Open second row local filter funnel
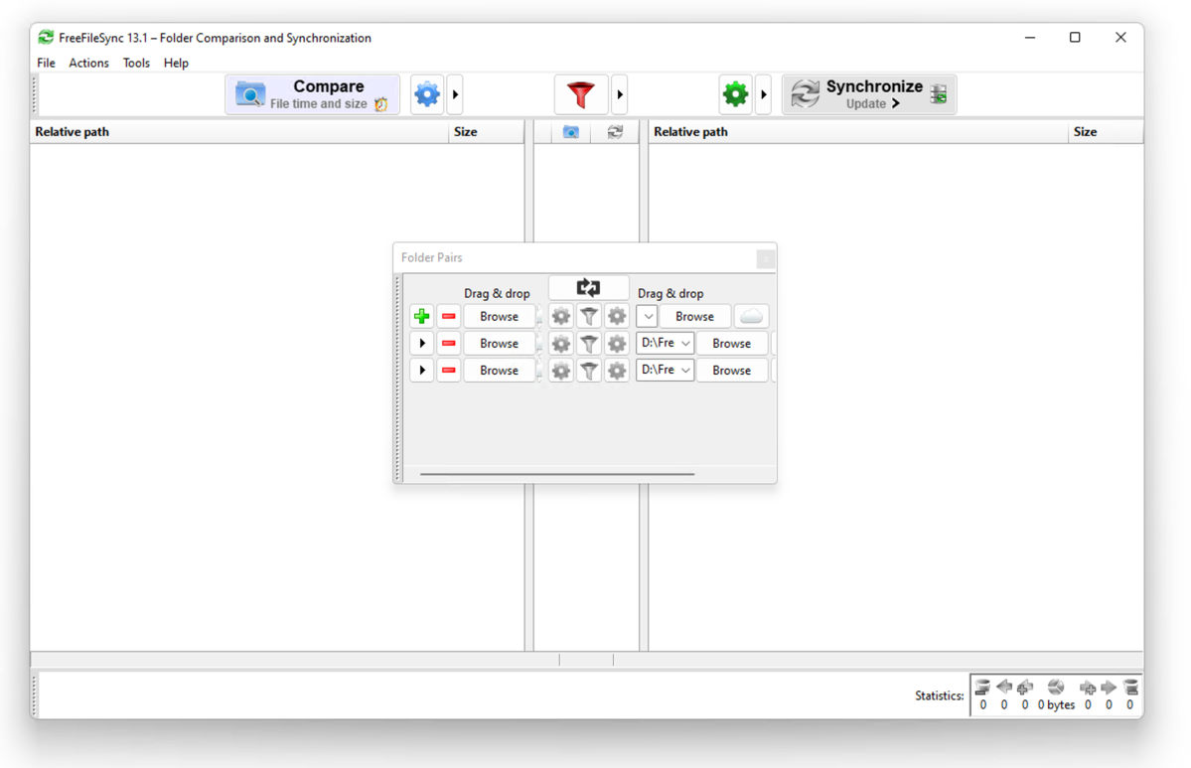 coord(589,344)
